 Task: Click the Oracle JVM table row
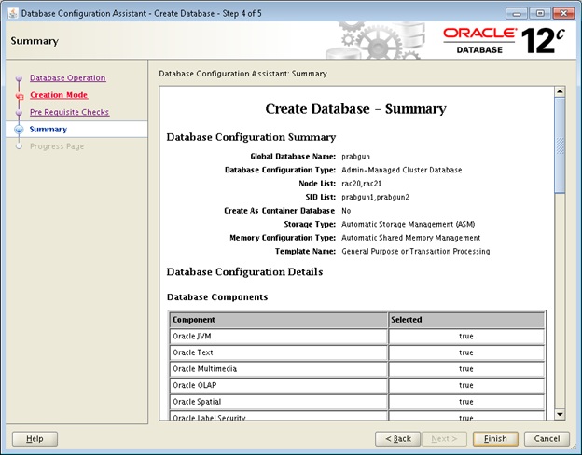pyautogui.click(x=357, y=337)
